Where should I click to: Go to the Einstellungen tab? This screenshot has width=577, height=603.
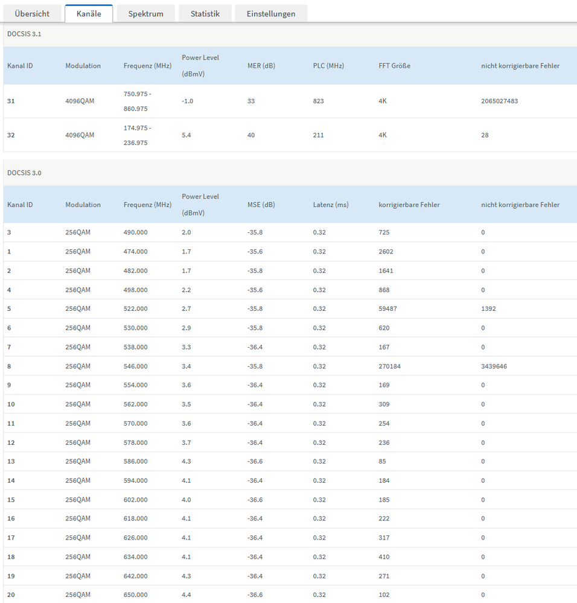[x=271, y=14]
